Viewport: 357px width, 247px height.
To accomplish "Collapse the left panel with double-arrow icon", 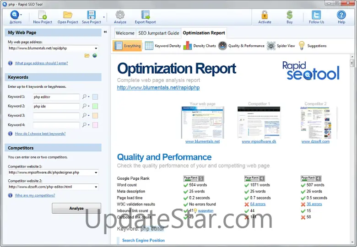I will tap(105, 32).
